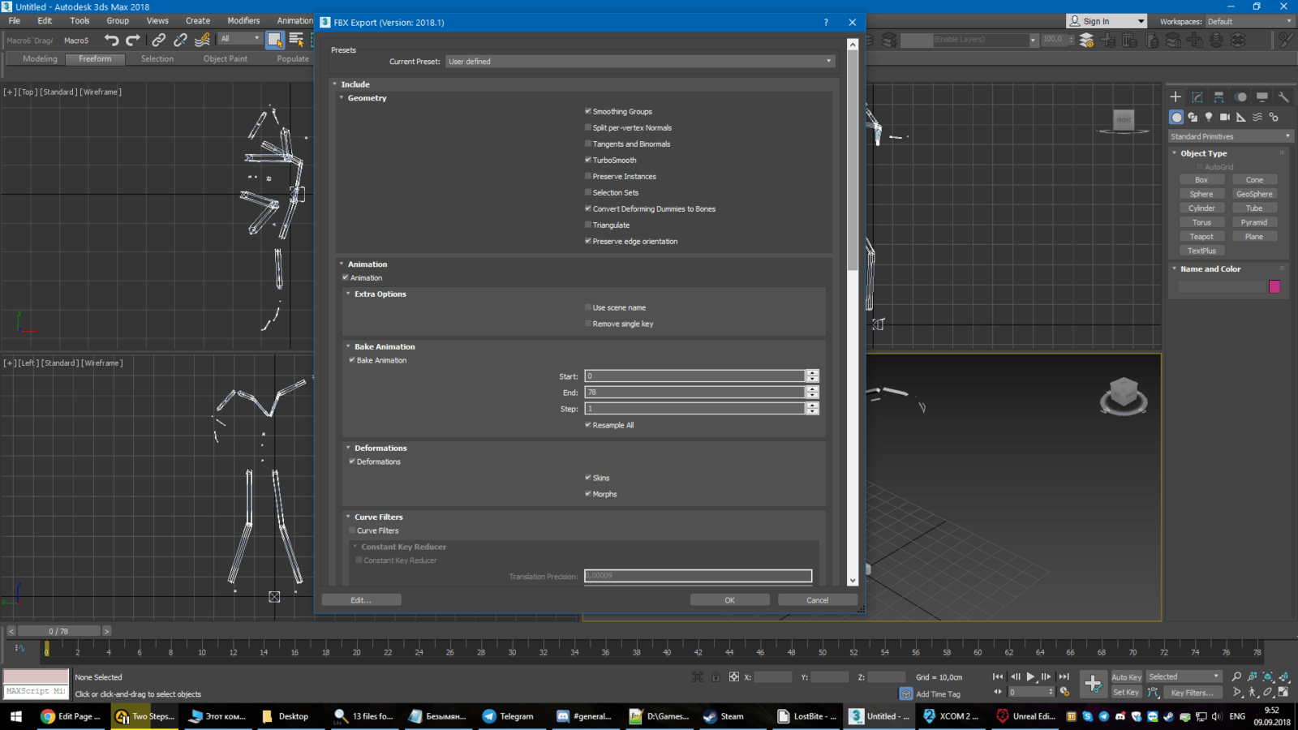Select the Lights category icon
The height and width of the screenshot is (730, 1298).
(x=1209, y=117)
